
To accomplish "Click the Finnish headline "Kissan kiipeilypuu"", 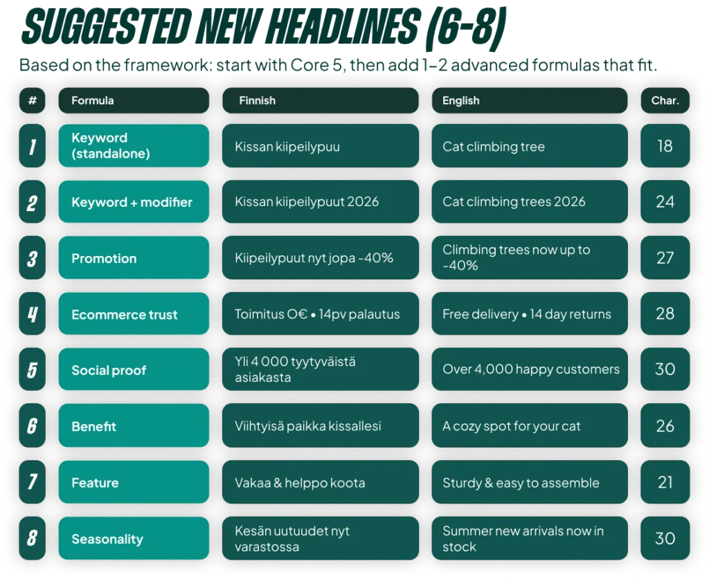I will 320,145.
